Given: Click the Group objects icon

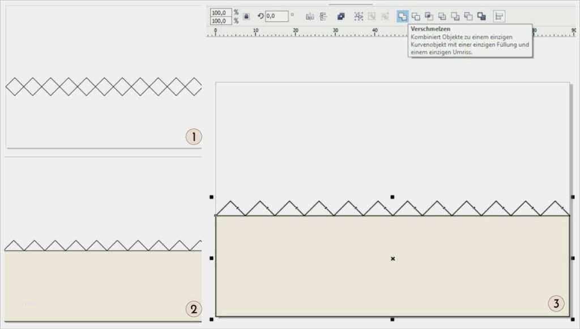Looking at the screenshot, I should 359,16.
